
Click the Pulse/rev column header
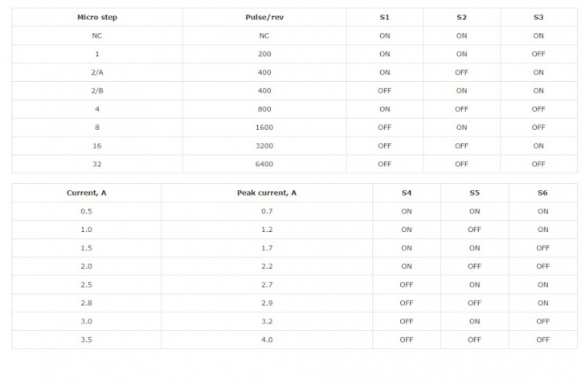[264, 18]
